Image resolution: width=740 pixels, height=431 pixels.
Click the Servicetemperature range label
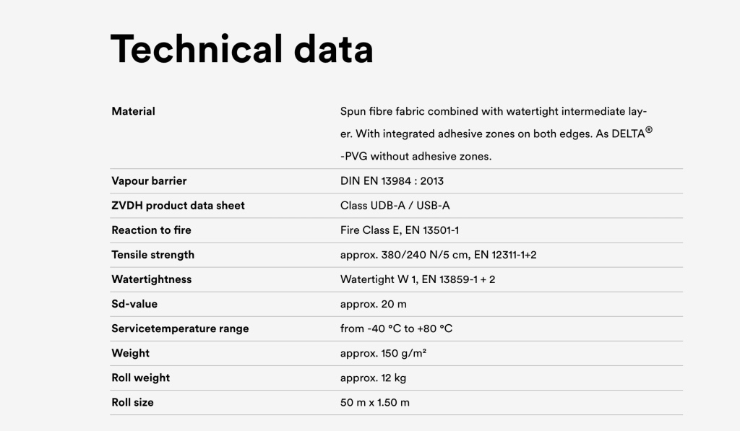click(180, 328)
